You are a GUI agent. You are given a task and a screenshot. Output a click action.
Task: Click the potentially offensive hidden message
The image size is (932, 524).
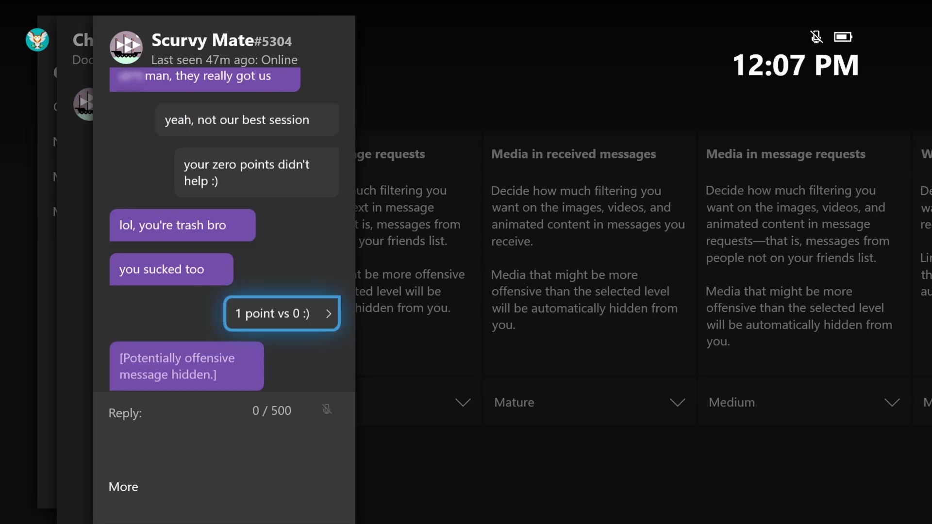click(186, 366)
